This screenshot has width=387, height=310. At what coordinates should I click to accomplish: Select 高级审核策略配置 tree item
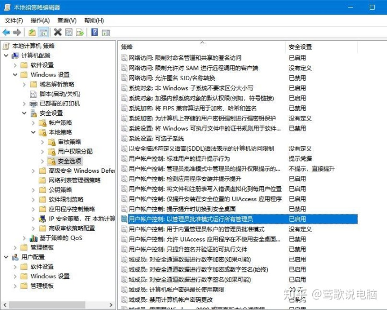click(x=71, y=228)
